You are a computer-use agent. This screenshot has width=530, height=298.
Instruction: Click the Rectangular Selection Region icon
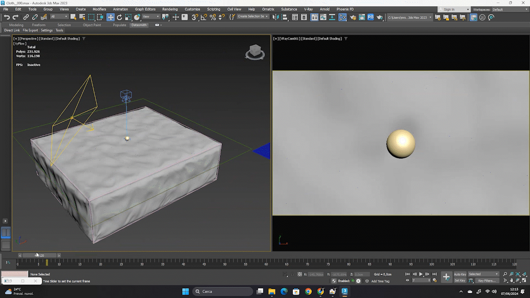tap(92, 17)
